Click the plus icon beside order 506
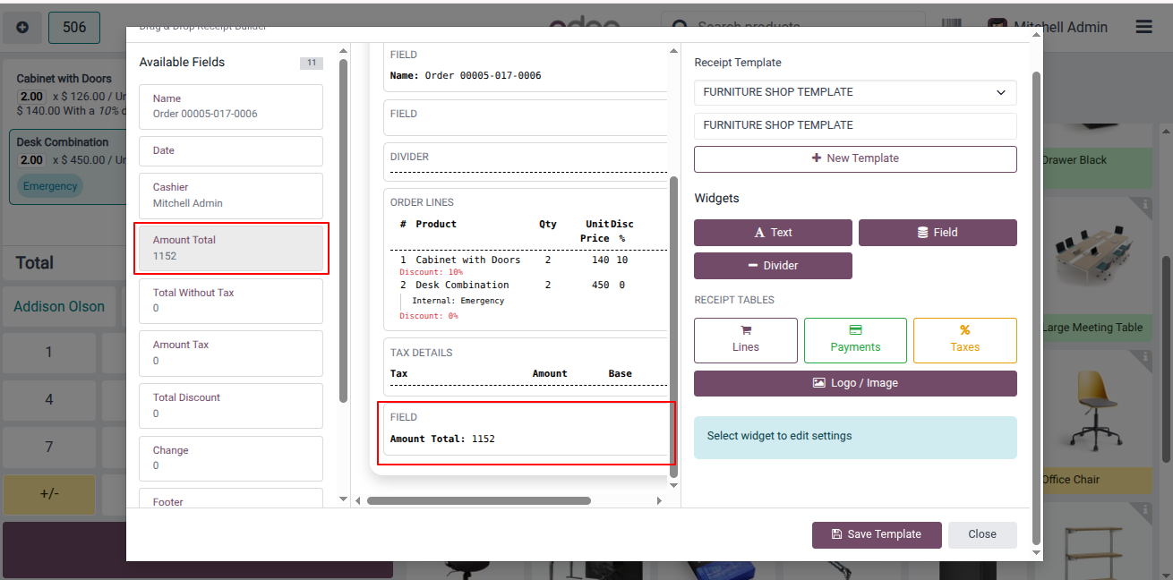 [22, 28]
